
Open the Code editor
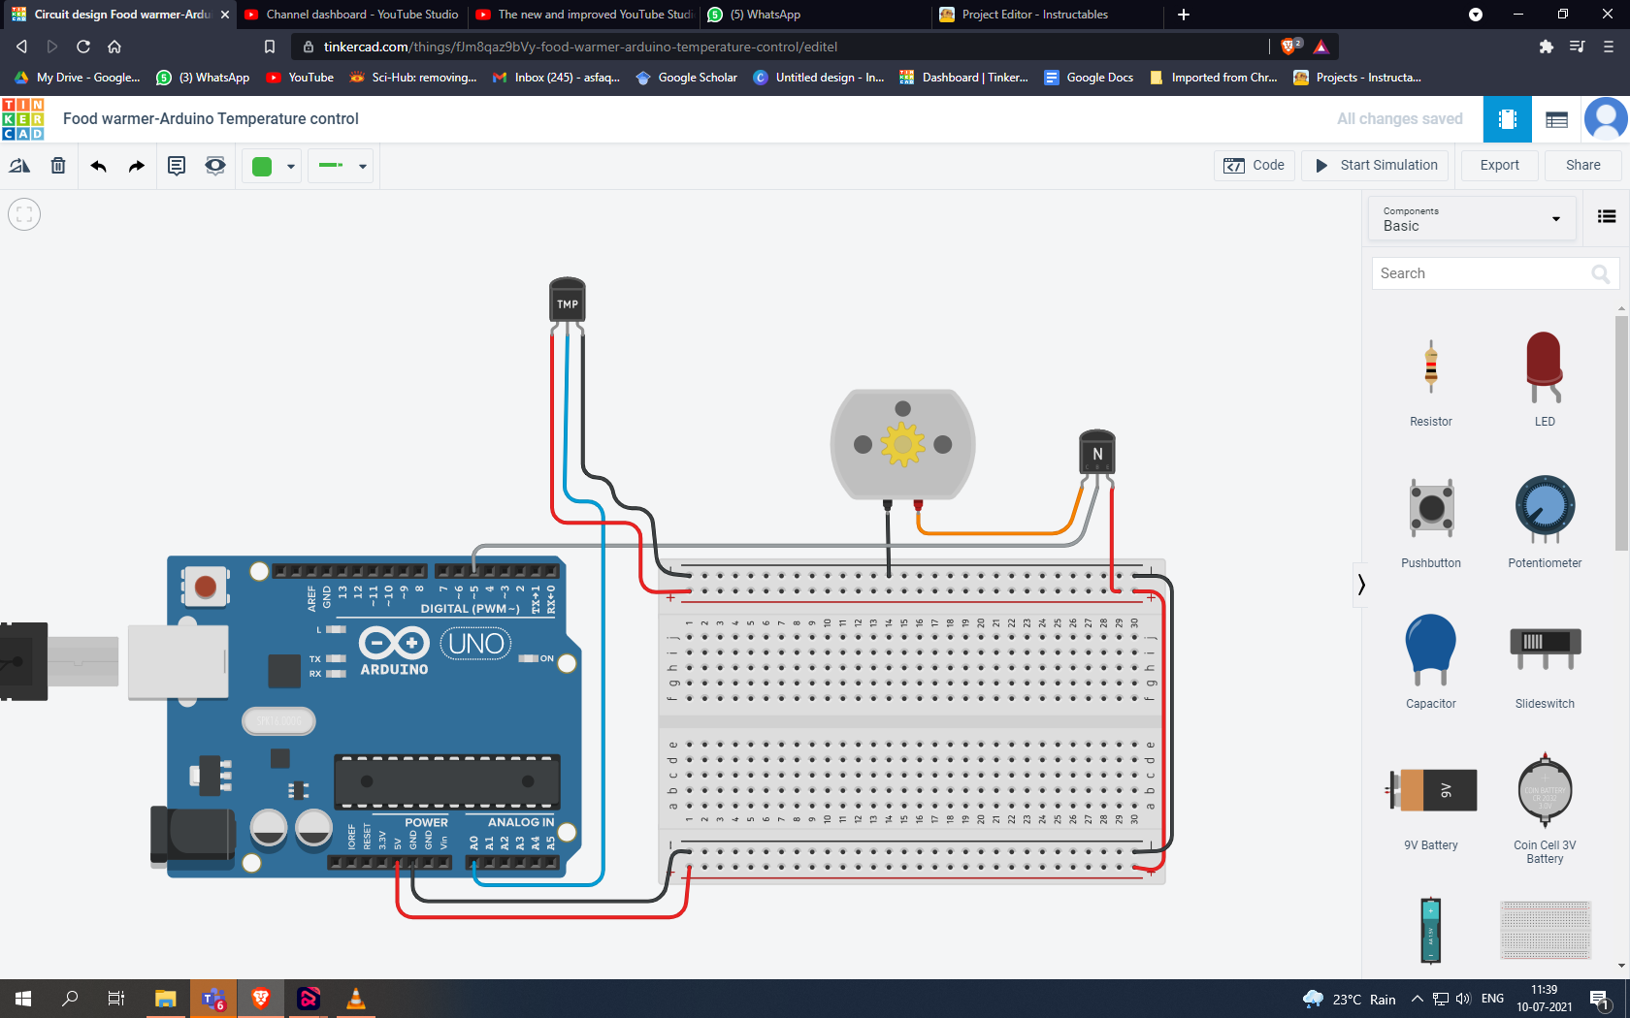point(1254,165)
